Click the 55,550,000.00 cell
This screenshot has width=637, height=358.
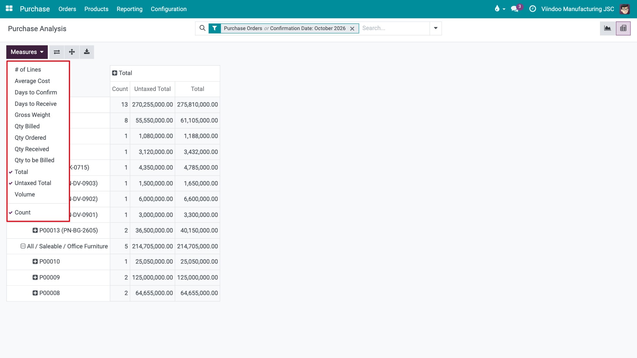tap(152, 120)
